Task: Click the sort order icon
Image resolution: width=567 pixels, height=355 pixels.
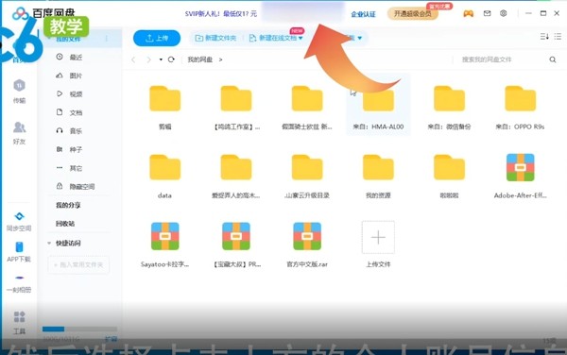Action: (x=544, y=36)
